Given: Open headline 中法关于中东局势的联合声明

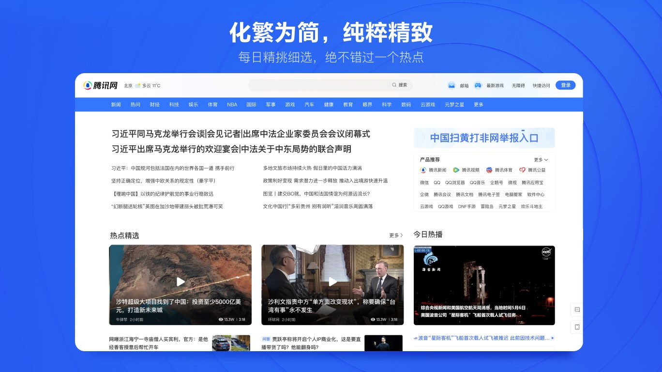Looking at the screenshot, I should pyautogui.click(x=297, y=149).
